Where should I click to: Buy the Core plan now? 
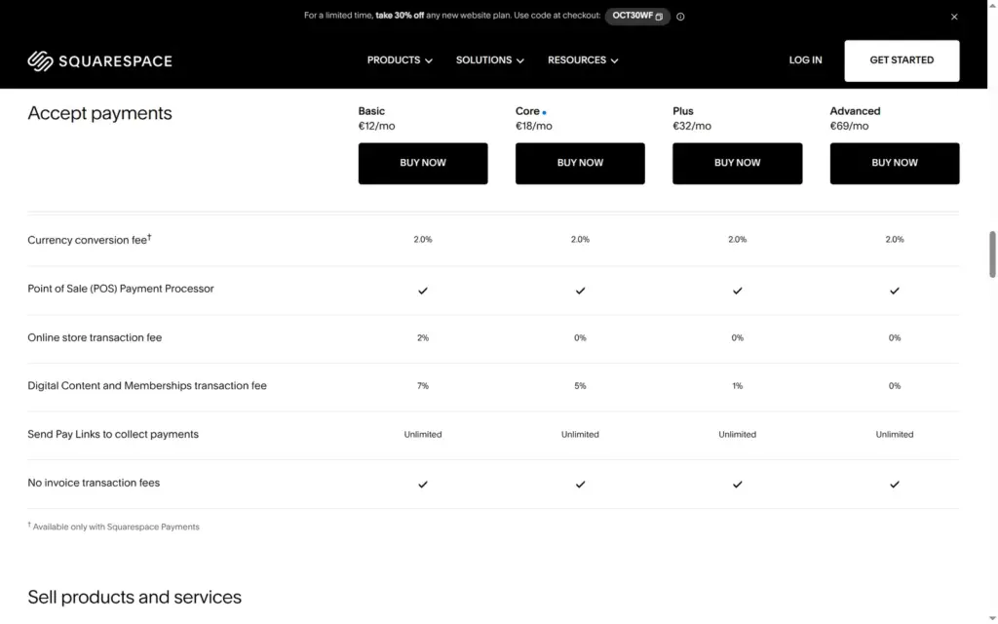tap(580, 163)
